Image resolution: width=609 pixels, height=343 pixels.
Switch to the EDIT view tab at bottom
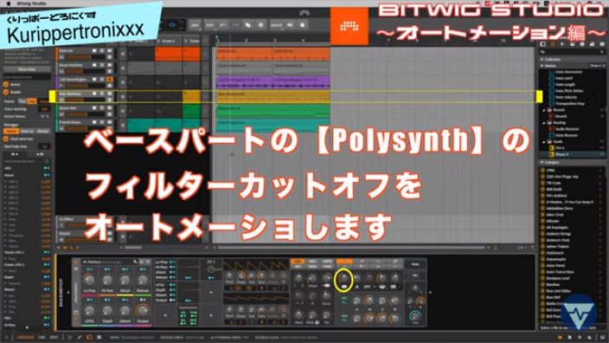tap(54, 337)
